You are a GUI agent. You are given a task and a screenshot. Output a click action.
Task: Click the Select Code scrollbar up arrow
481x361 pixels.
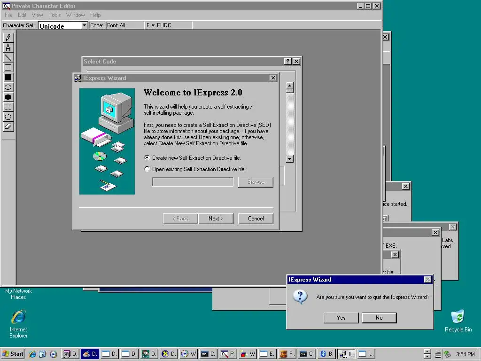coord(289,86)
